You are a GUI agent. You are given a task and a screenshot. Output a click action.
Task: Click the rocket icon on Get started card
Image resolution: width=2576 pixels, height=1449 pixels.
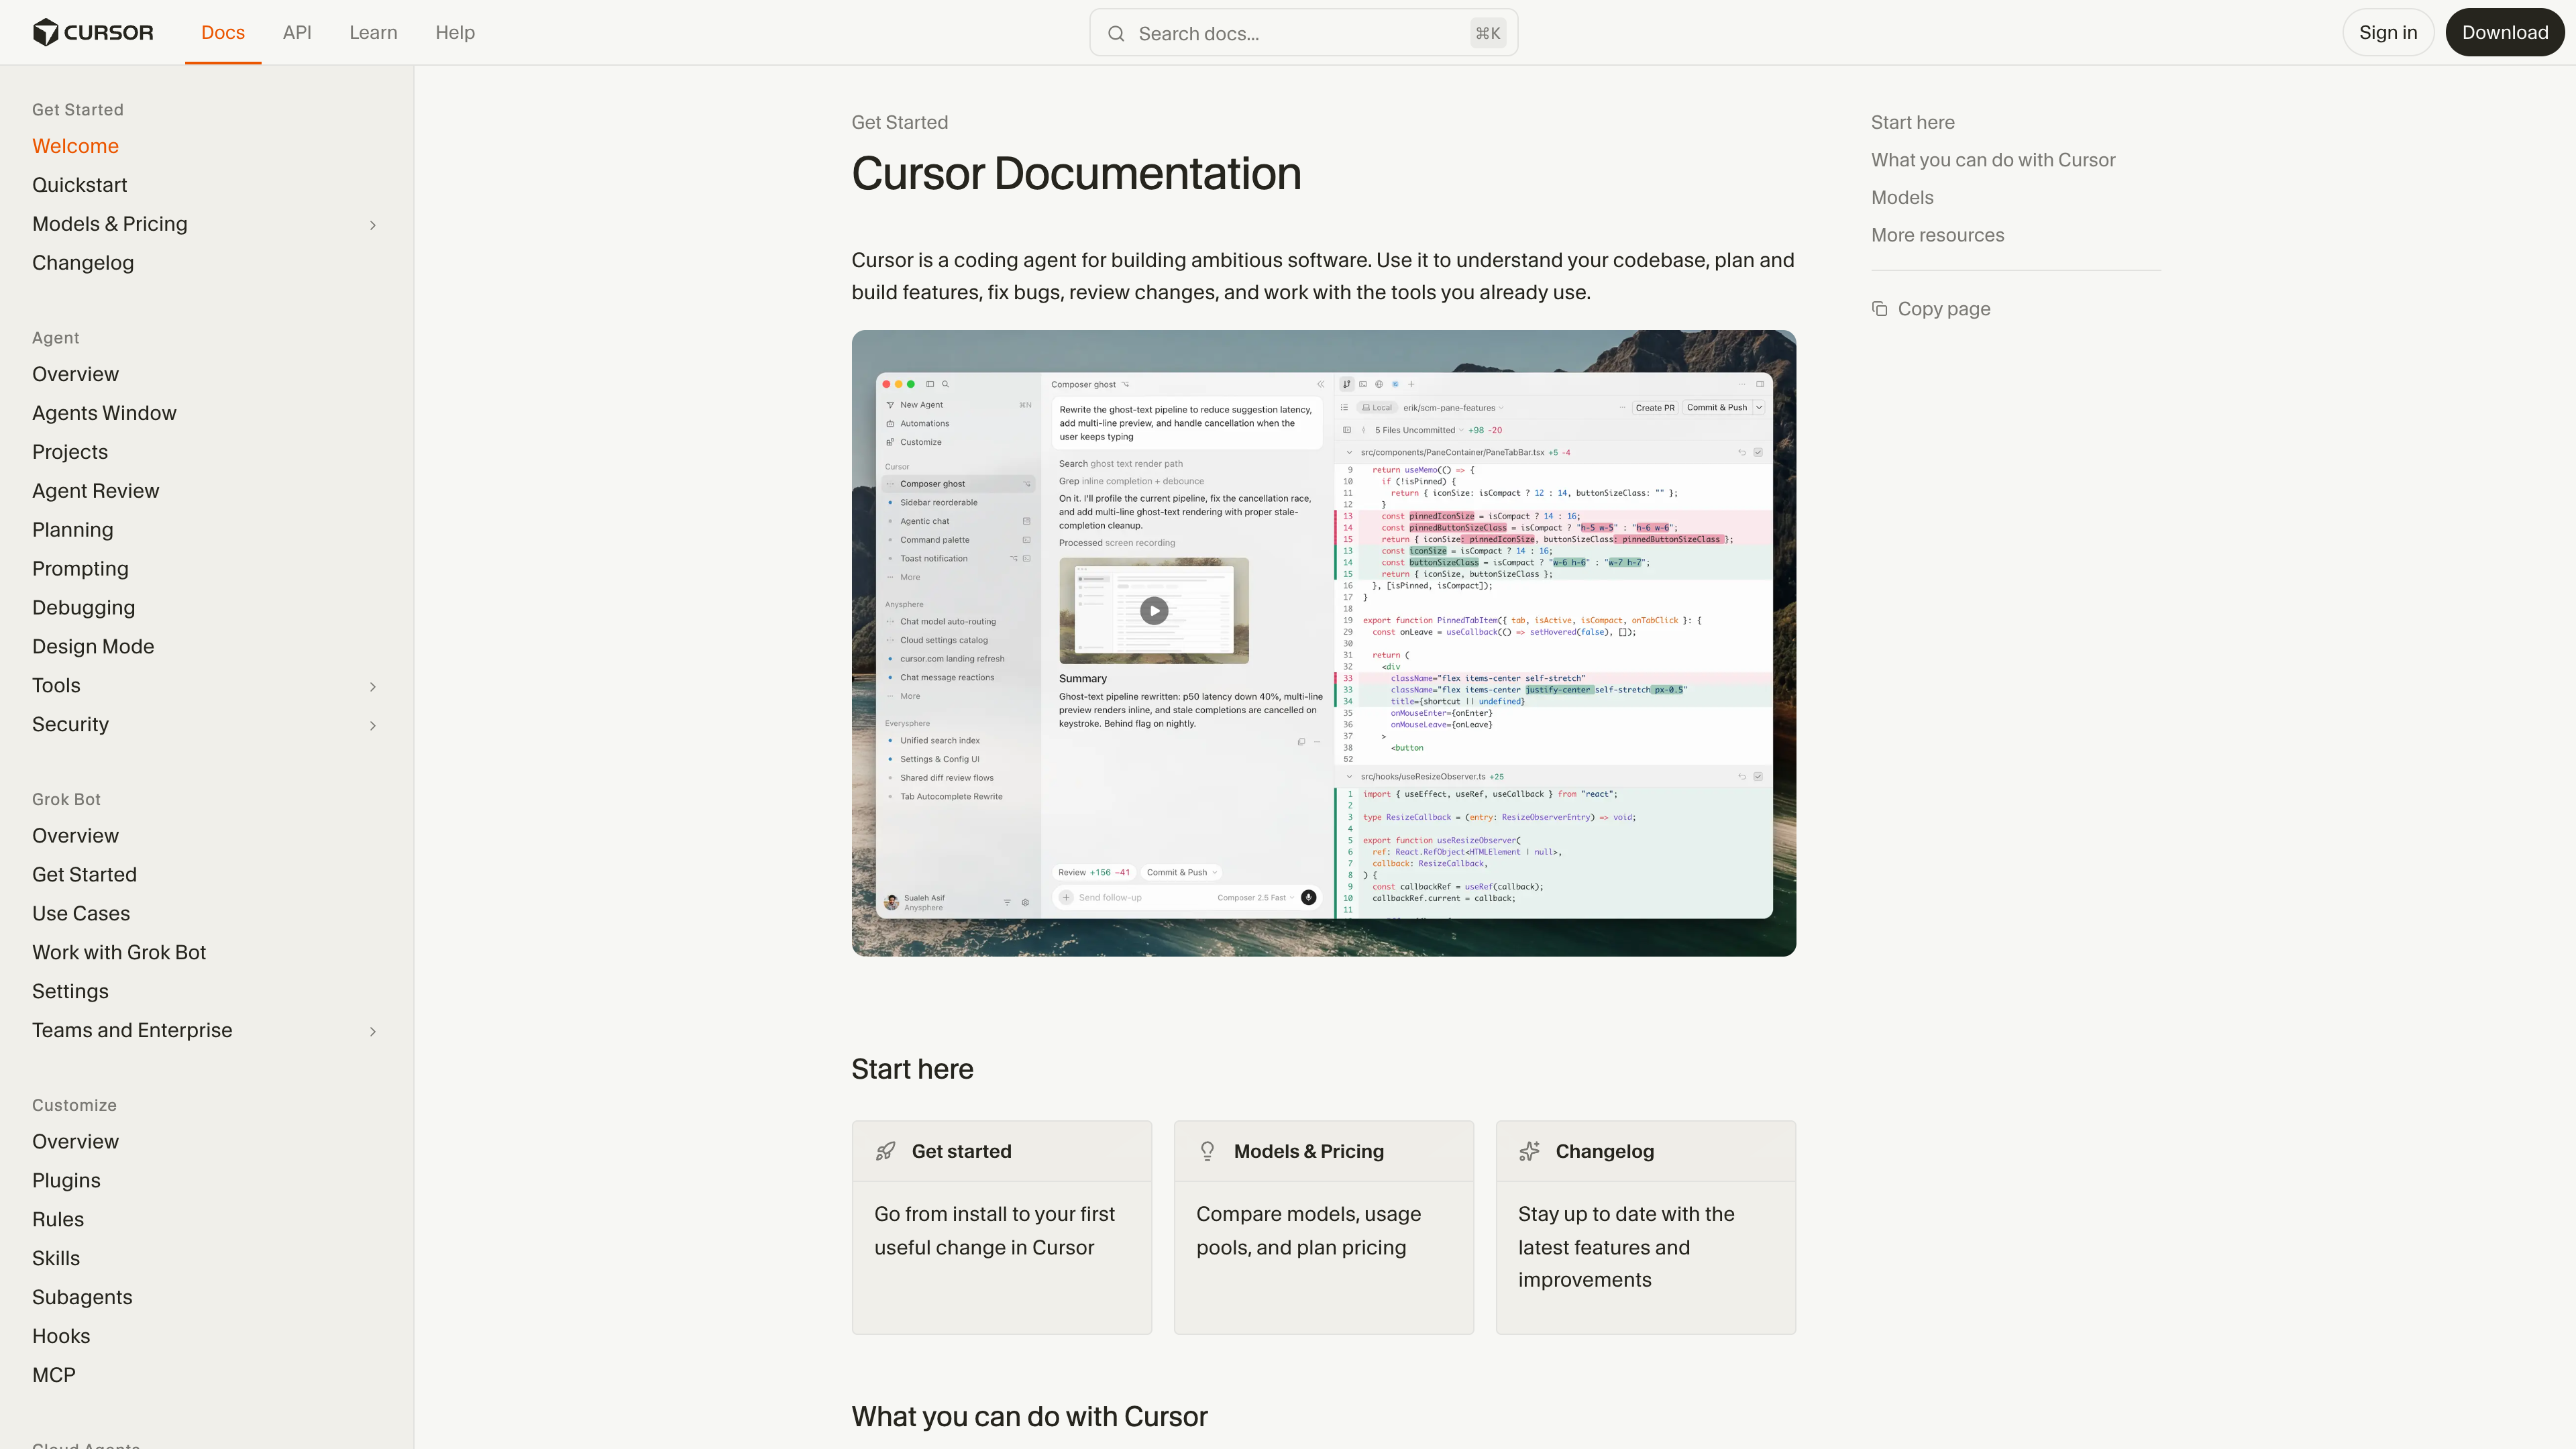tap(885, 1151)
